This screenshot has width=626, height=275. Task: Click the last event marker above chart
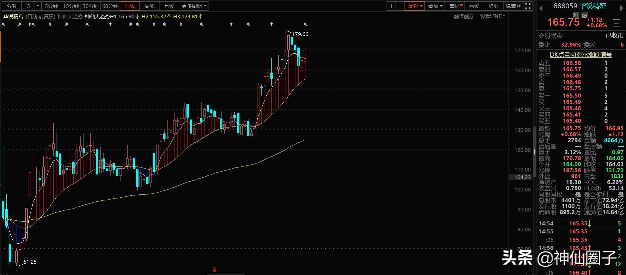[x=305, y=24]
